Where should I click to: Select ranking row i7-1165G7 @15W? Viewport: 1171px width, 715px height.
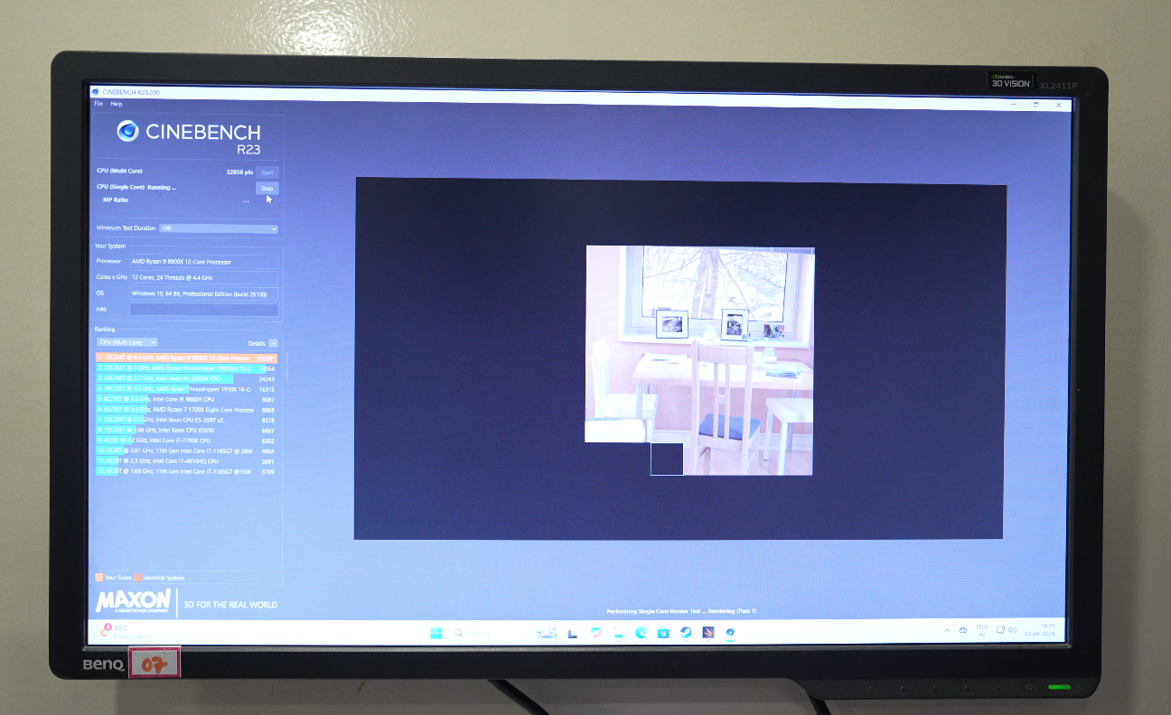(187, 471)
